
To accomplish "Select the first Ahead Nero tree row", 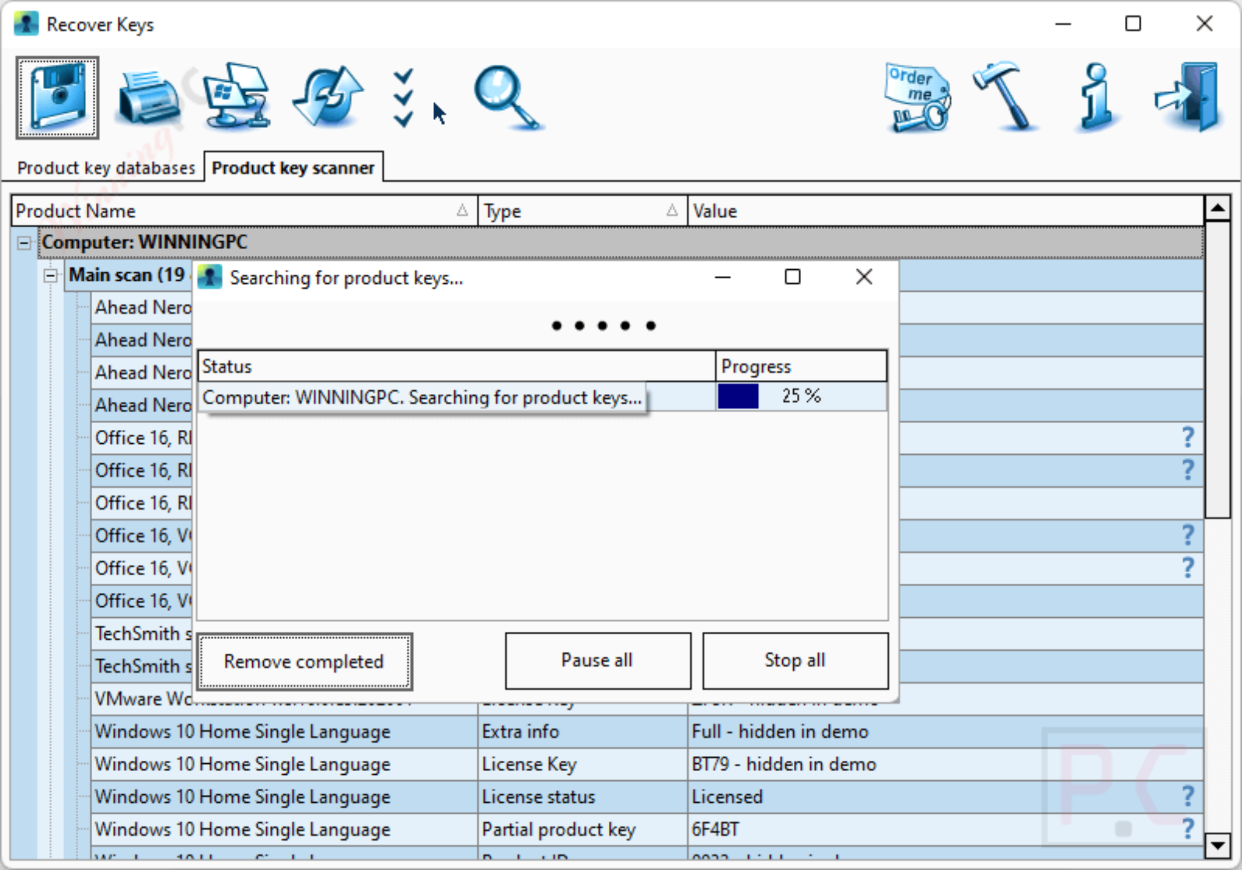I will [x=143, y=307].
